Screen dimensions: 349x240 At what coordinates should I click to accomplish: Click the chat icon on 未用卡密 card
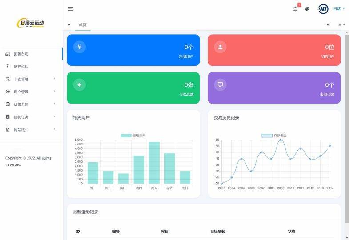220,84
